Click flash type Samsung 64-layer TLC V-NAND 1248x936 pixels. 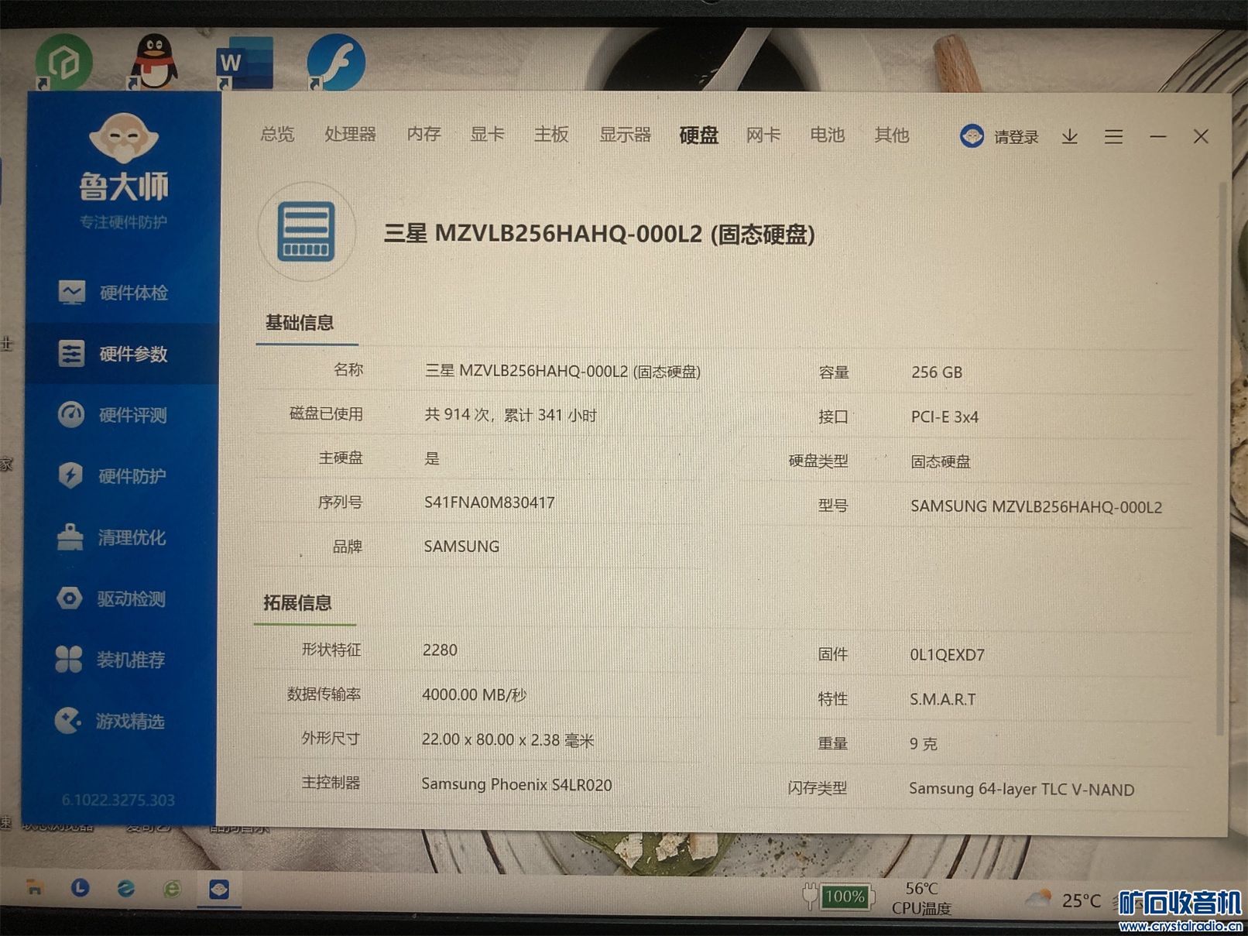[x=1021, y=789]
